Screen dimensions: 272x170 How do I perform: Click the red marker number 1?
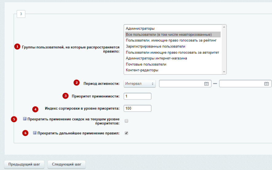coord(17,47)
